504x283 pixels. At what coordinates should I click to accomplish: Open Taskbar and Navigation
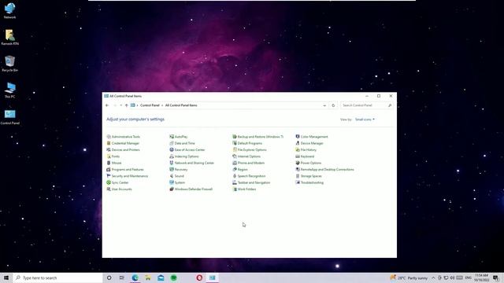251,182
